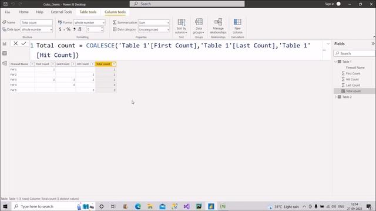Open Cortana circle icon on taskbar

tap(102, 206)
